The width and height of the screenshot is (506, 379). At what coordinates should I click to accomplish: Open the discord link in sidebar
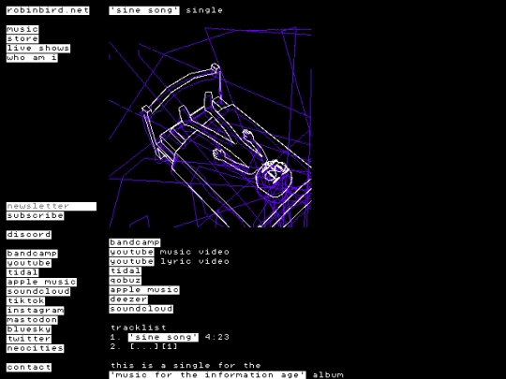[x=29, y=235]
